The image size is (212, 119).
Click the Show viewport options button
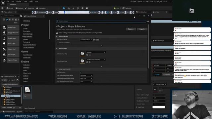56,12
